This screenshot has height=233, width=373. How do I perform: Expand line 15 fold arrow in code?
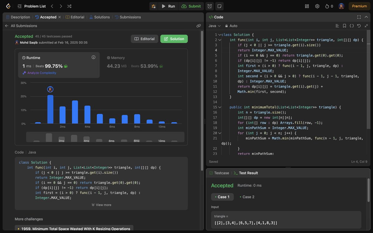[x=220, y=107]
